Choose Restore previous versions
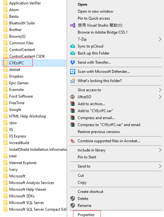164x217 pixels. point(99,132)
